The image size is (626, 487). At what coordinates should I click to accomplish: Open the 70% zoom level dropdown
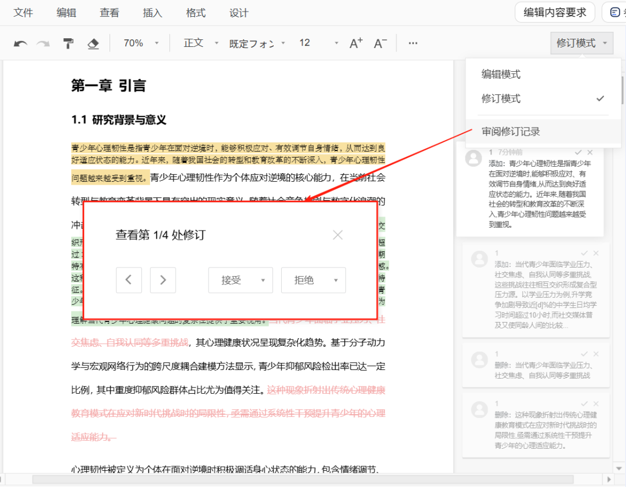click(141, 43)
